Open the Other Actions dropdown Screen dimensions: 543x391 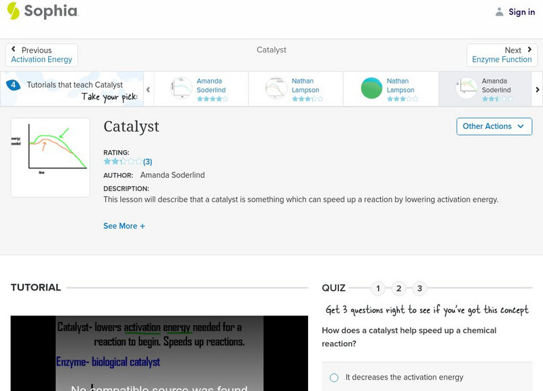493,126
